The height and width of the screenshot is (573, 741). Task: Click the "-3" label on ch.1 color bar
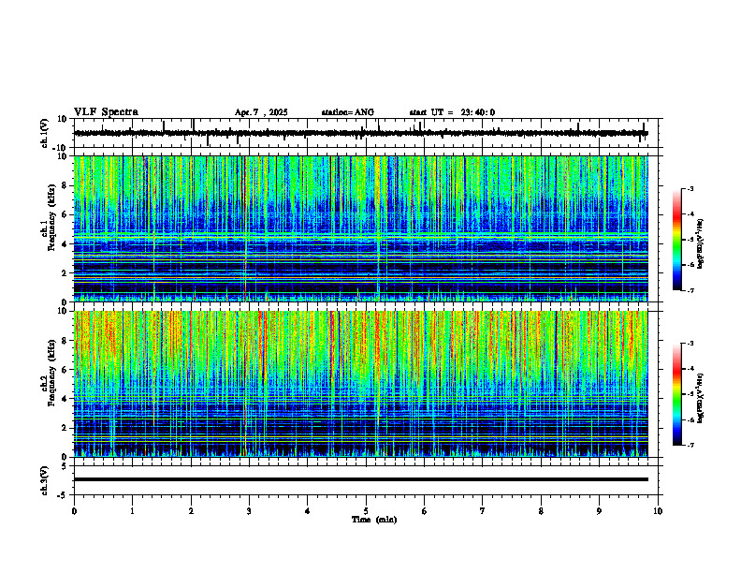tap(690, 188)
